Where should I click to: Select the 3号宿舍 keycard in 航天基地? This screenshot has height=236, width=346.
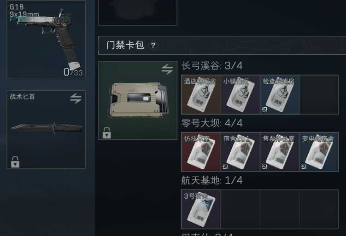coord(201,209)
